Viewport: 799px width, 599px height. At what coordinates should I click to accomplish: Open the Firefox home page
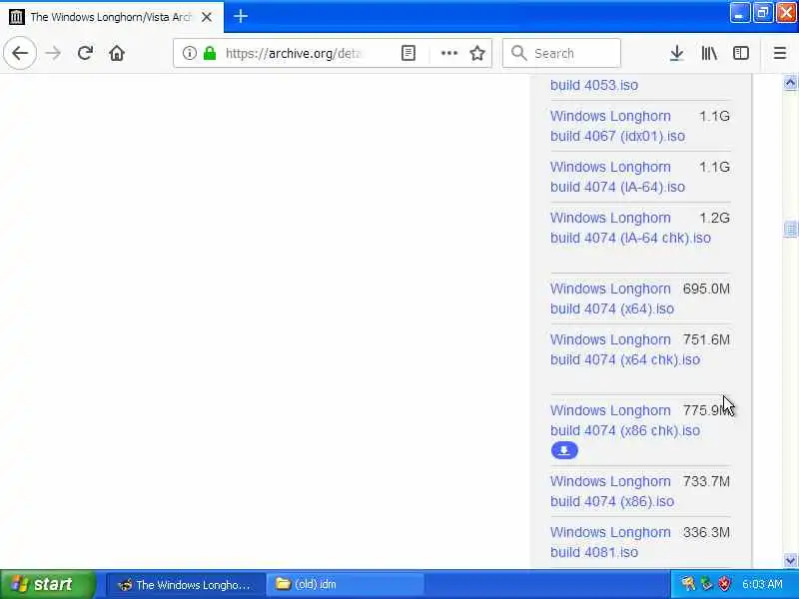(x=117, y=53)
